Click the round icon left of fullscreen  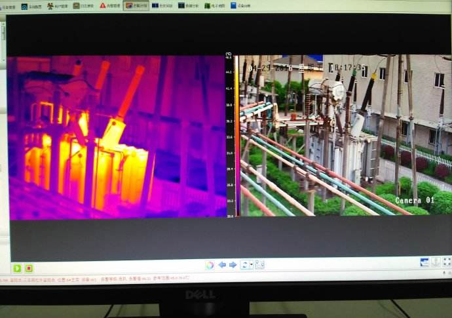pyautogui.click(x=436, y=262)
